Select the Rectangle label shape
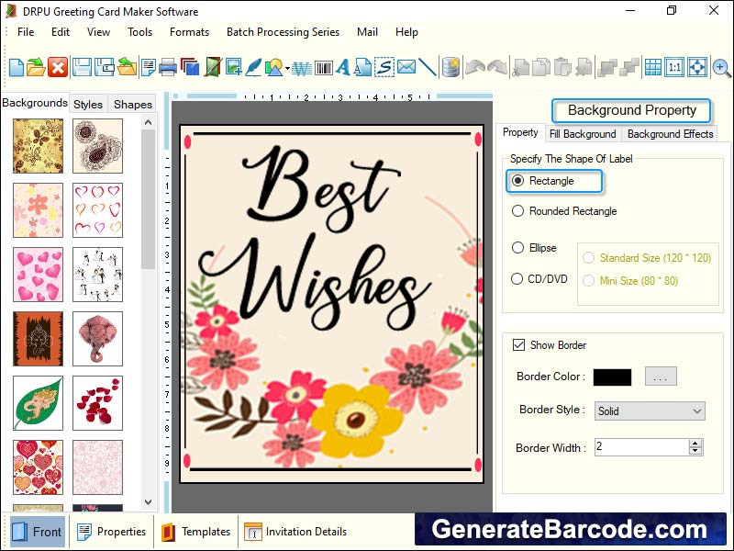The width and height of the screenshot is (734, 551). click(516, 181)
